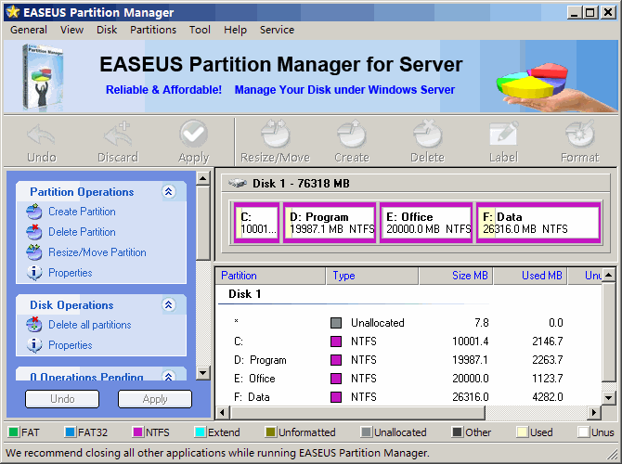The image size is (622, 464).
Task: Click the Resize/Move Partition sidebar icon
Action: tap(34, 252)
